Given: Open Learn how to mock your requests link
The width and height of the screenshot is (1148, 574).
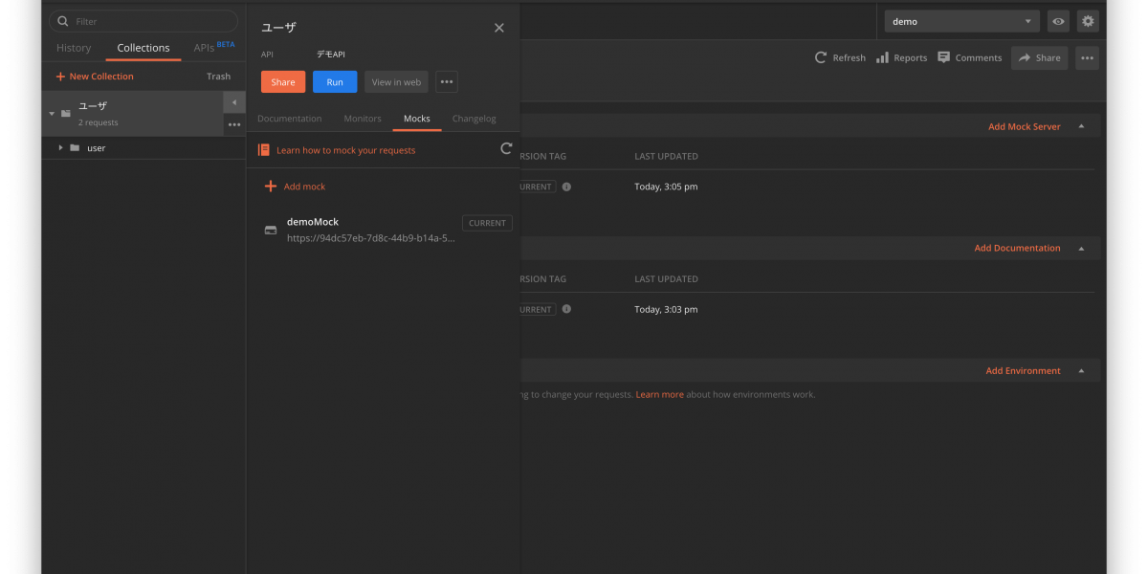Looking at the screenshot, I should (x=345, y=150).
